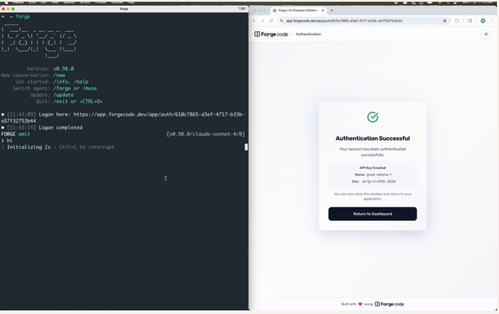Click the claude-sonnet-4 model indicator
Screen dimensions: 499x314
point(206,134)
